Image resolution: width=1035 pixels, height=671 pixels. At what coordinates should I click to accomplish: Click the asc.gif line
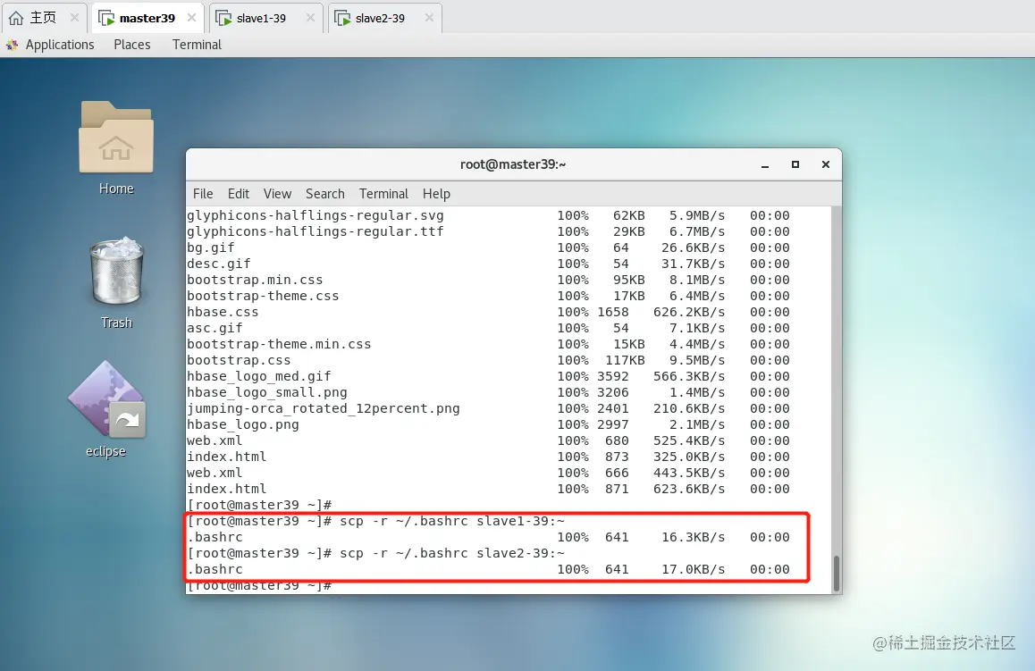tap(489, 328)
